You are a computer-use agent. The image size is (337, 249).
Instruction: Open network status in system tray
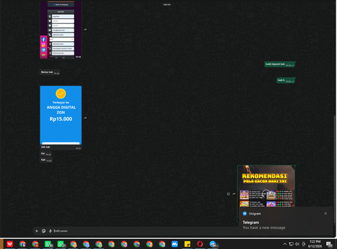pos(291,244)
